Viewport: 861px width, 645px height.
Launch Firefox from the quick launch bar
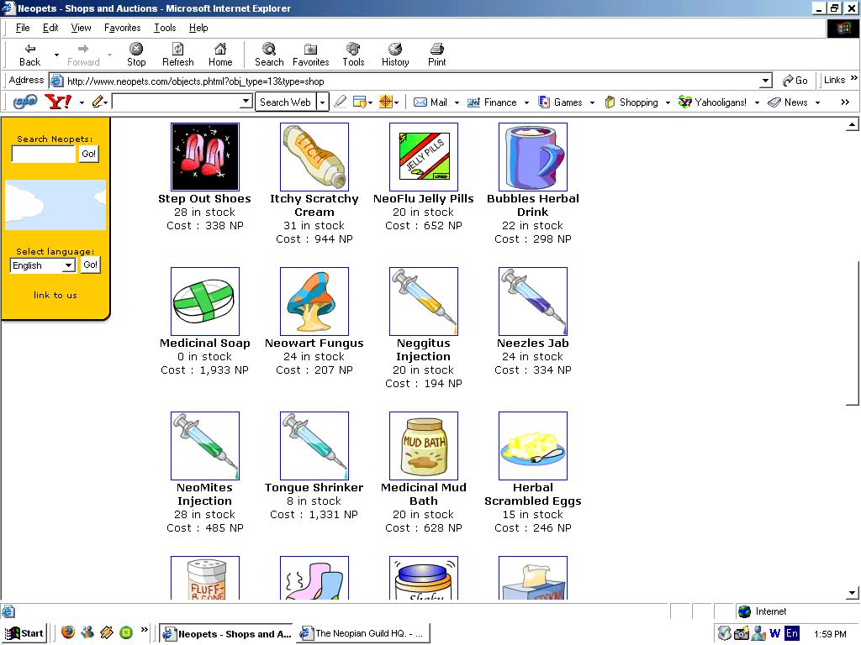pyautogui.click(x=68, y=632)
